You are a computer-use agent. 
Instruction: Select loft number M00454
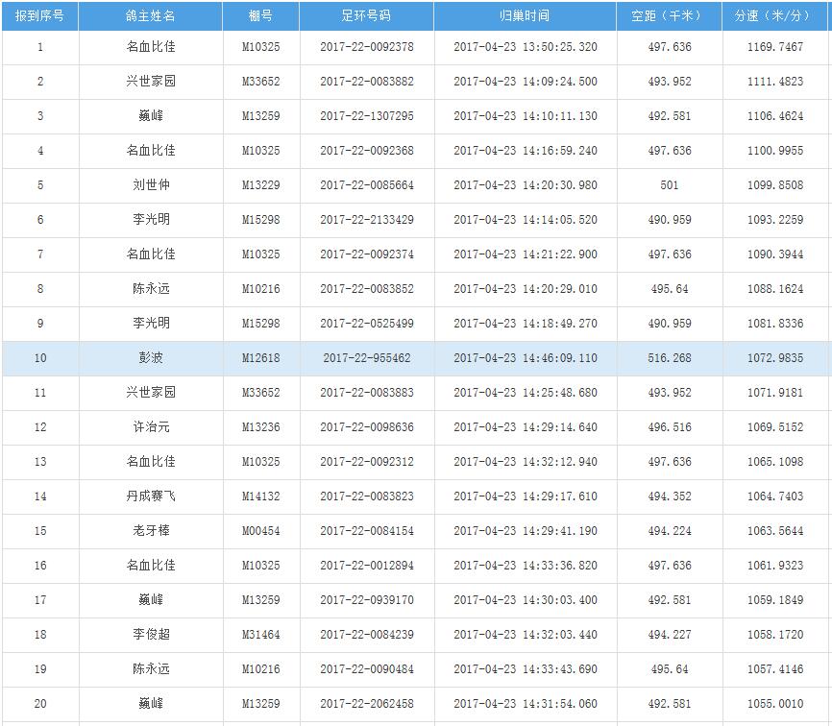tap(260, 531)
